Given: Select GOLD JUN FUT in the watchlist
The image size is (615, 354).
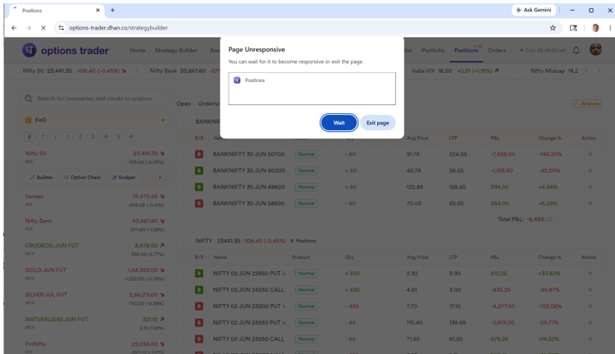Looking at the screenshot, I should pyautogui.click(x=94, y=274).
